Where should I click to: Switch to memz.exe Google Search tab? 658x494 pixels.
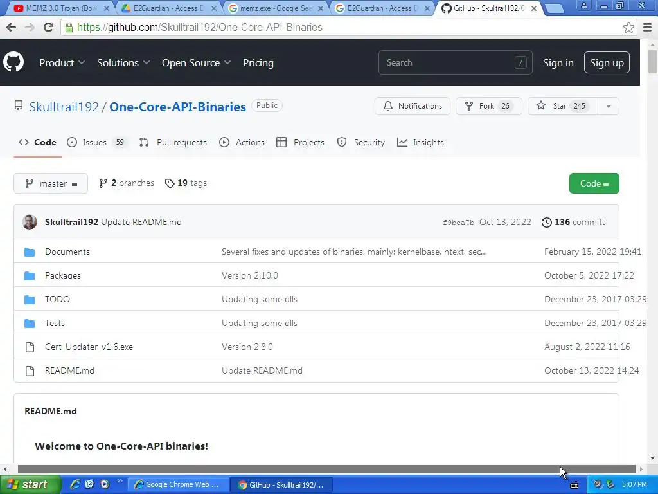(x=277, y=8)
